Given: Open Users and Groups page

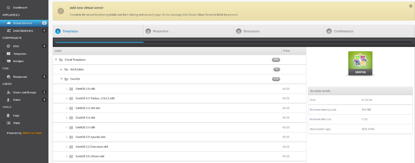Looking at the screenshot, I should (24, 92).
